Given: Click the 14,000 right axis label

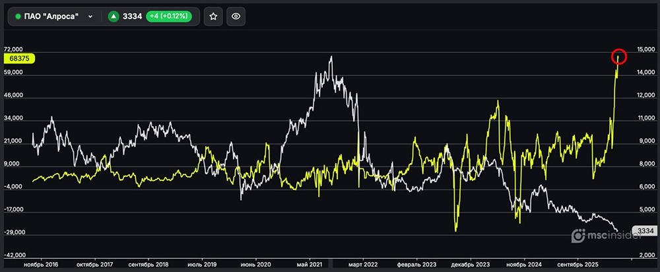Looking at the screenshot, I should point(647,73).
